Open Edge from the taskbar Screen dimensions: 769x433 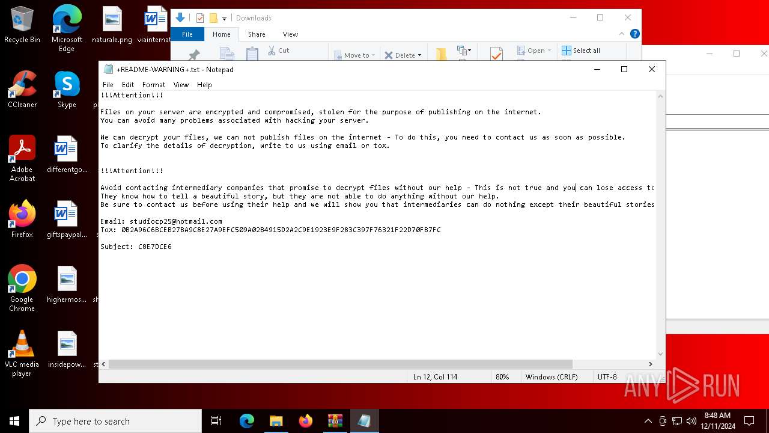[x=247, y=421]
